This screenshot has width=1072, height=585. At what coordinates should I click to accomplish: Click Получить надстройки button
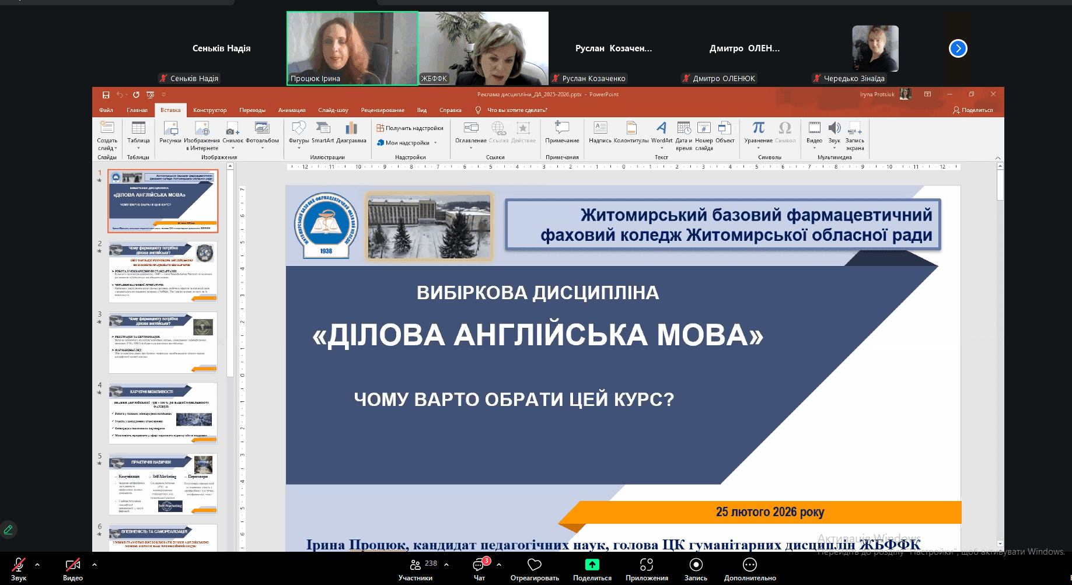[410, 128]
